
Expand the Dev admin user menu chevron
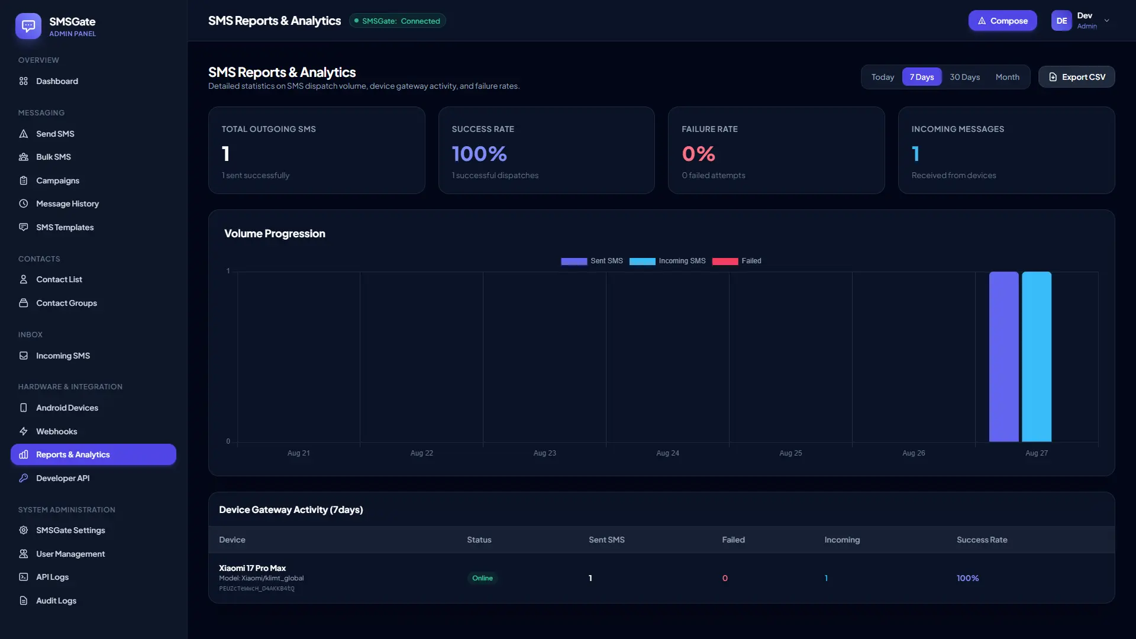click(x=1107, y=21)
